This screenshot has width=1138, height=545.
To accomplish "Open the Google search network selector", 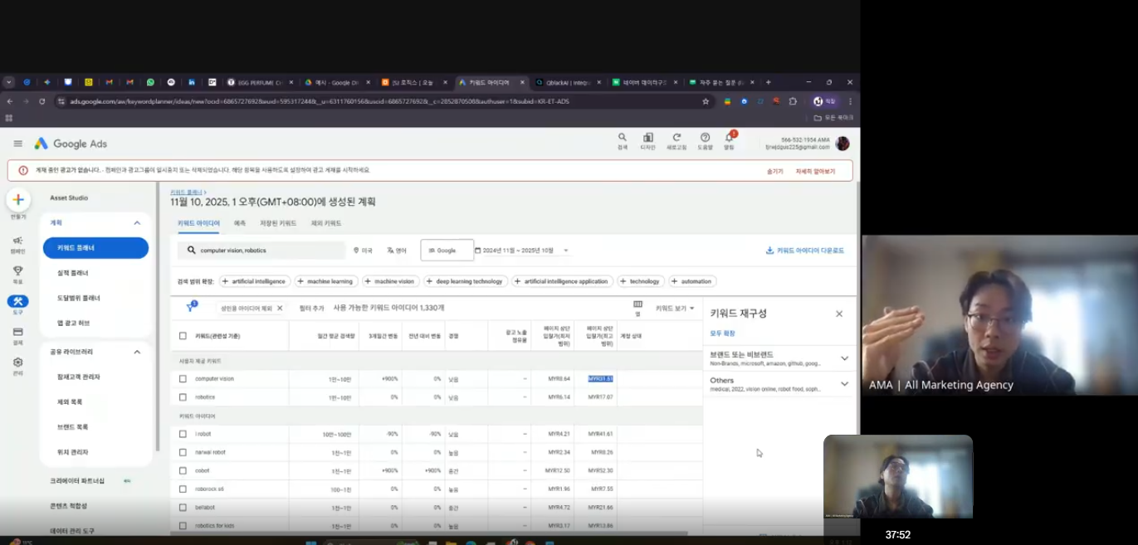I will pos(446,251).
